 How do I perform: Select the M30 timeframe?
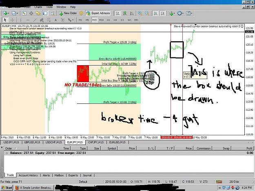click(x=101, y=20)
